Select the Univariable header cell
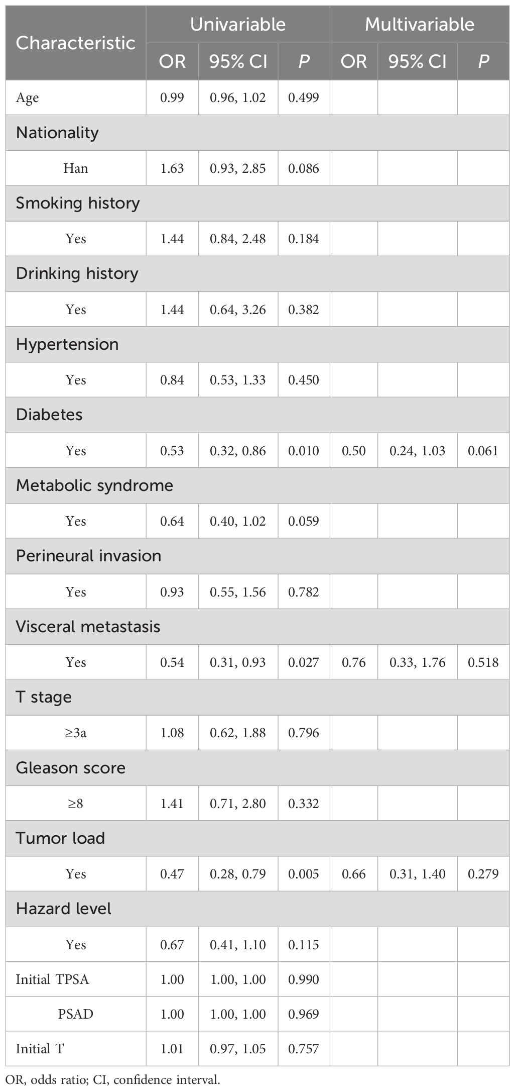 237,25
